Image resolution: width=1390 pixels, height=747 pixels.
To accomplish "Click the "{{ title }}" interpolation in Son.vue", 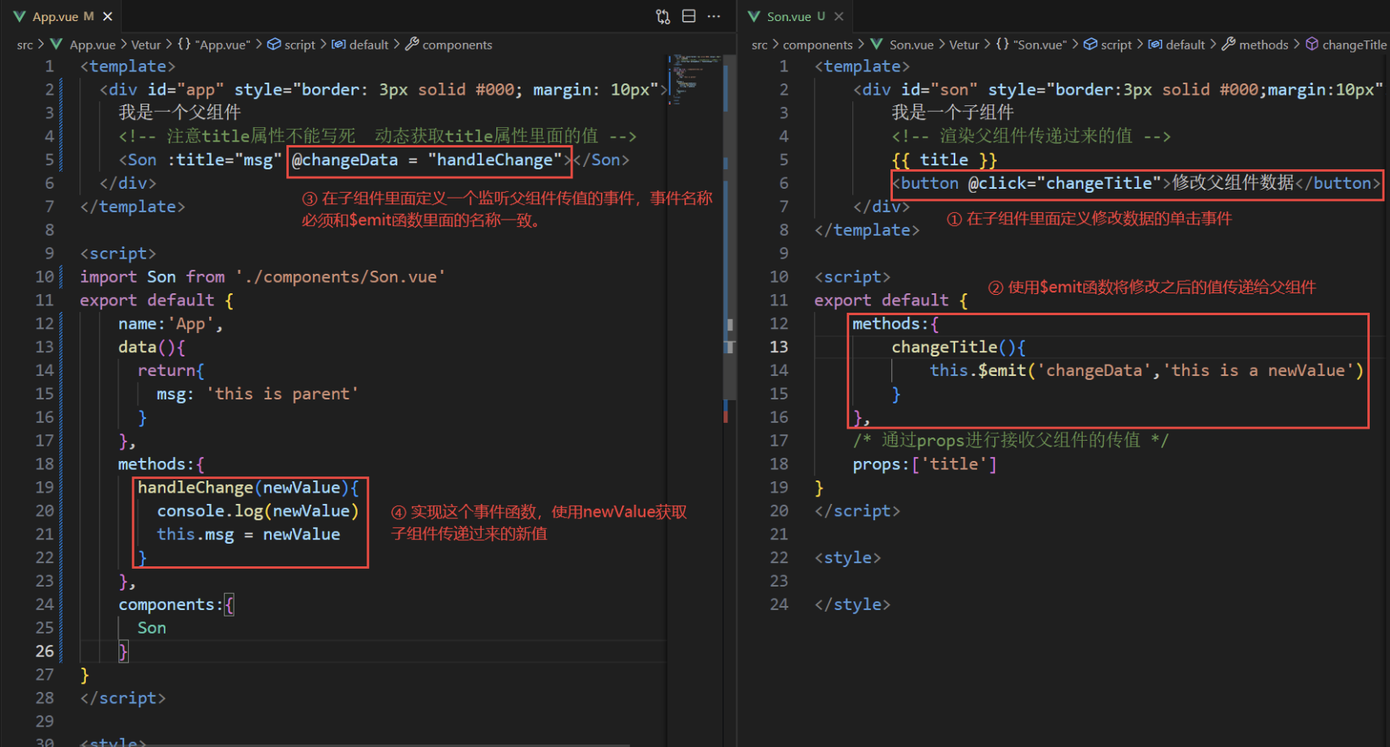I will (944, 160).
